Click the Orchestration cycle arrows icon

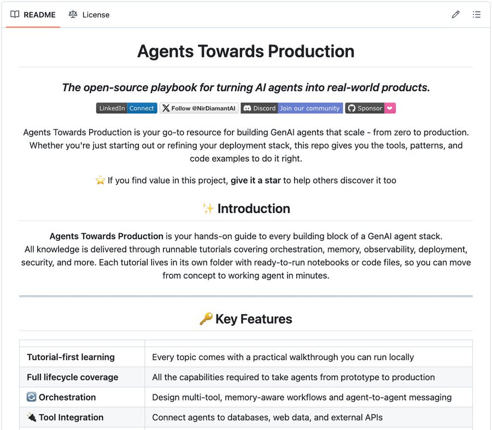[31, 397]
